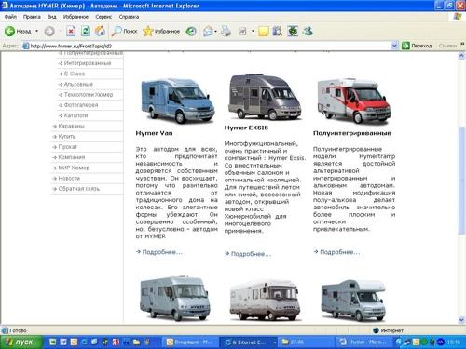466x349 pixels.
Task: Click the пуск Start button
Action: (x=21, y=342)
